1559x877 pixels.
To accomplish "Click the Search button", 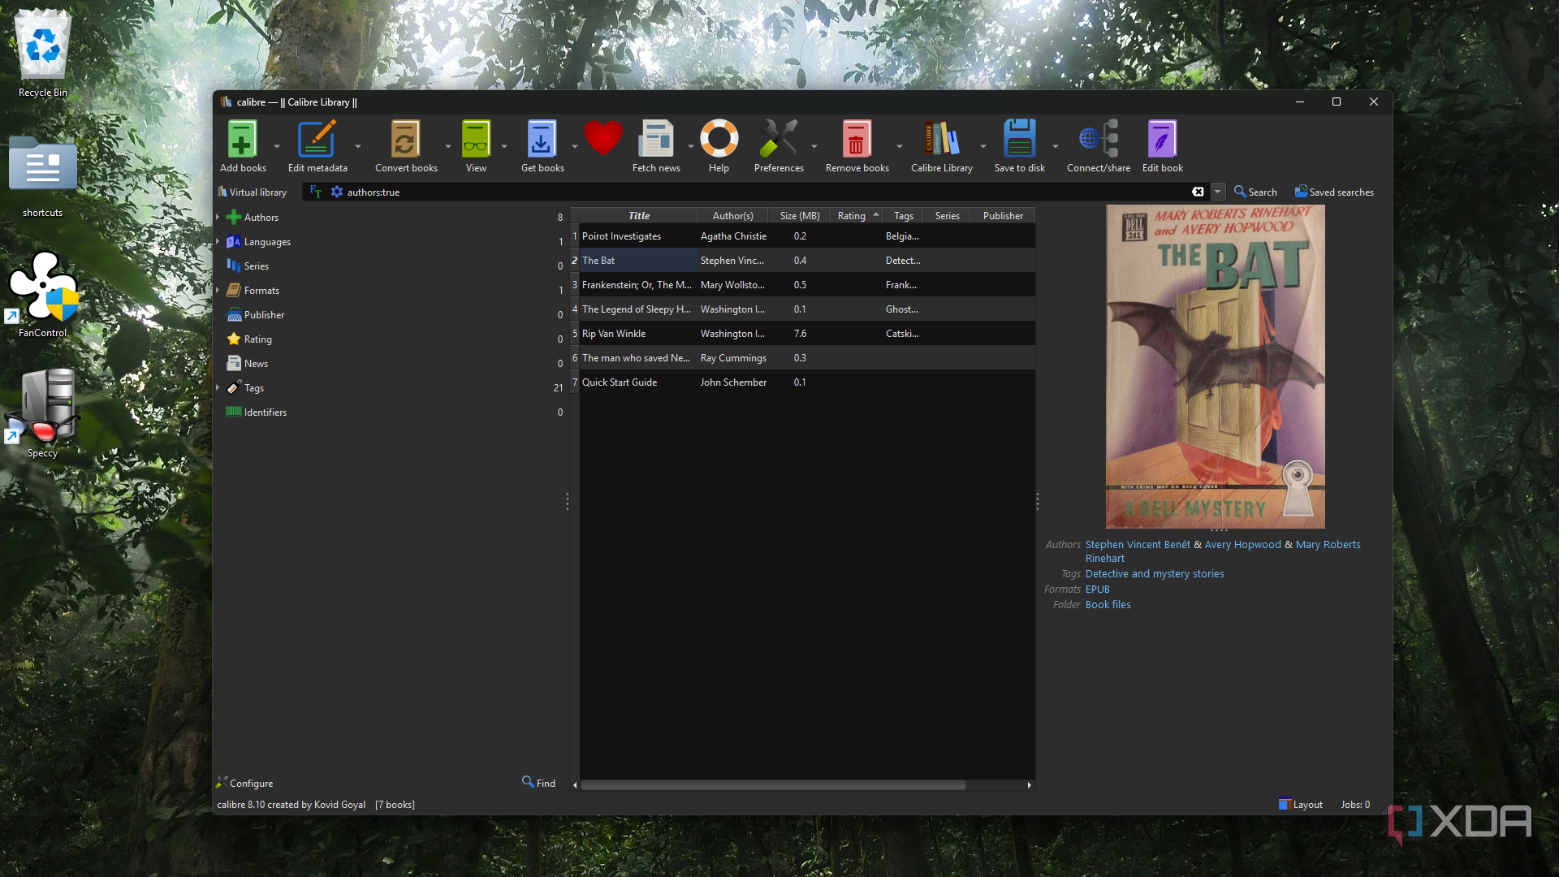I will point(1255,192).
